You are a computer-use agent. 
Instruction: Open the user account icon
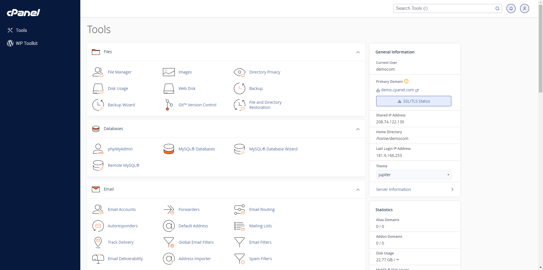(524, 8)
